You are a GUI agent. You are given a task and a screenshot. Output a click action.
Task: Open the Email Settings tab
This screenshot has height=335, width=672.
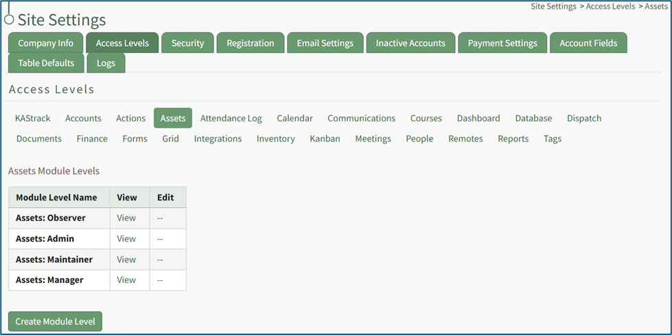click(325, 43)
